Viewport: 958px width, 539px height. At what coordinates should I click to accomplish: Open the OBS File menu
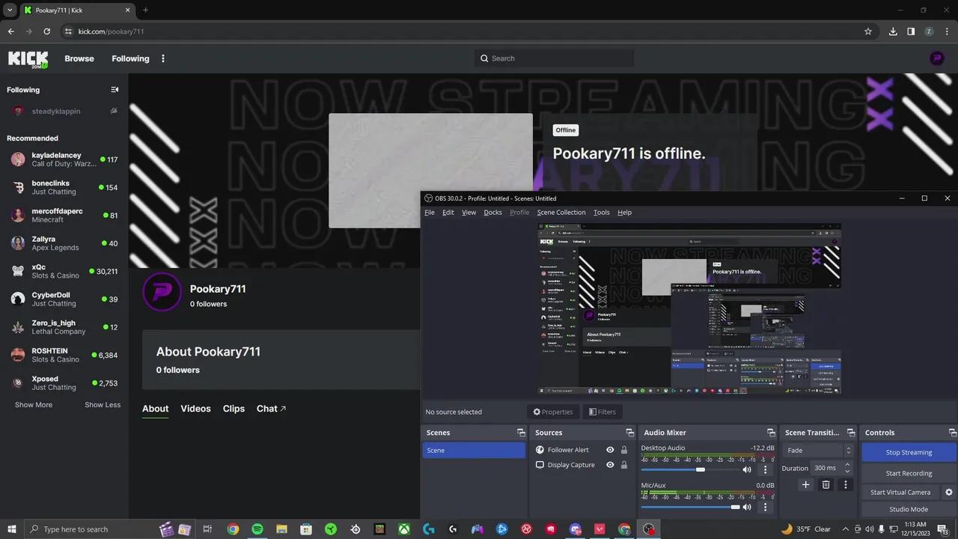click(430, 212)
